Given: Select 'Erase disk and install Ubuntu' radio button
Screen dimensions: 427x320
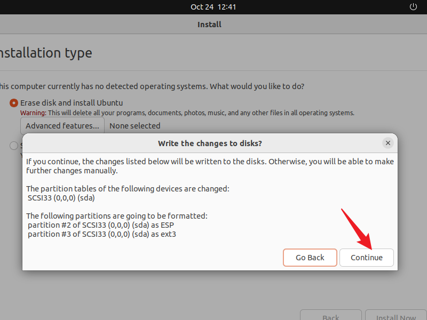Looking at the screenshot, I should point(13,103).
